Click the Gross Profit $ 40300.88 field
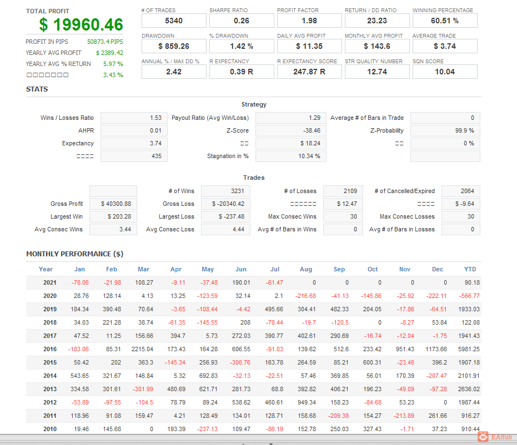Image resolution: width=517 pixels, height=445 pixels. tap(113, 204)
